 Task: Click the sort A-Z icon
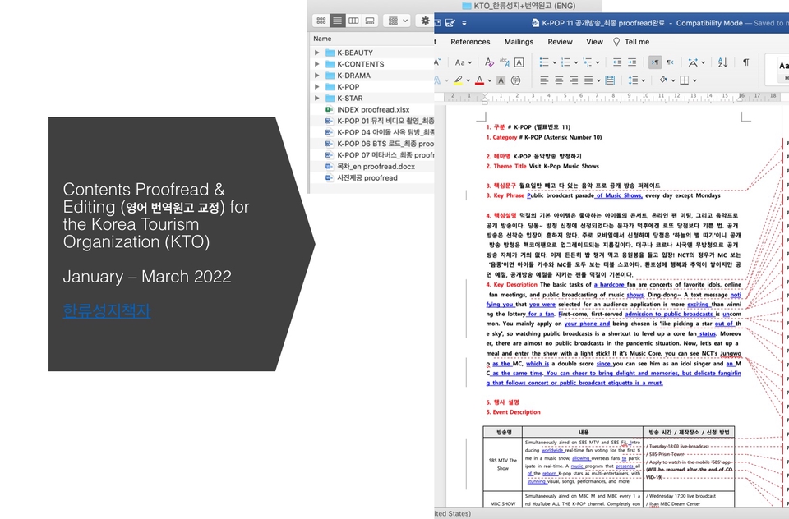[x=722, y=62]
